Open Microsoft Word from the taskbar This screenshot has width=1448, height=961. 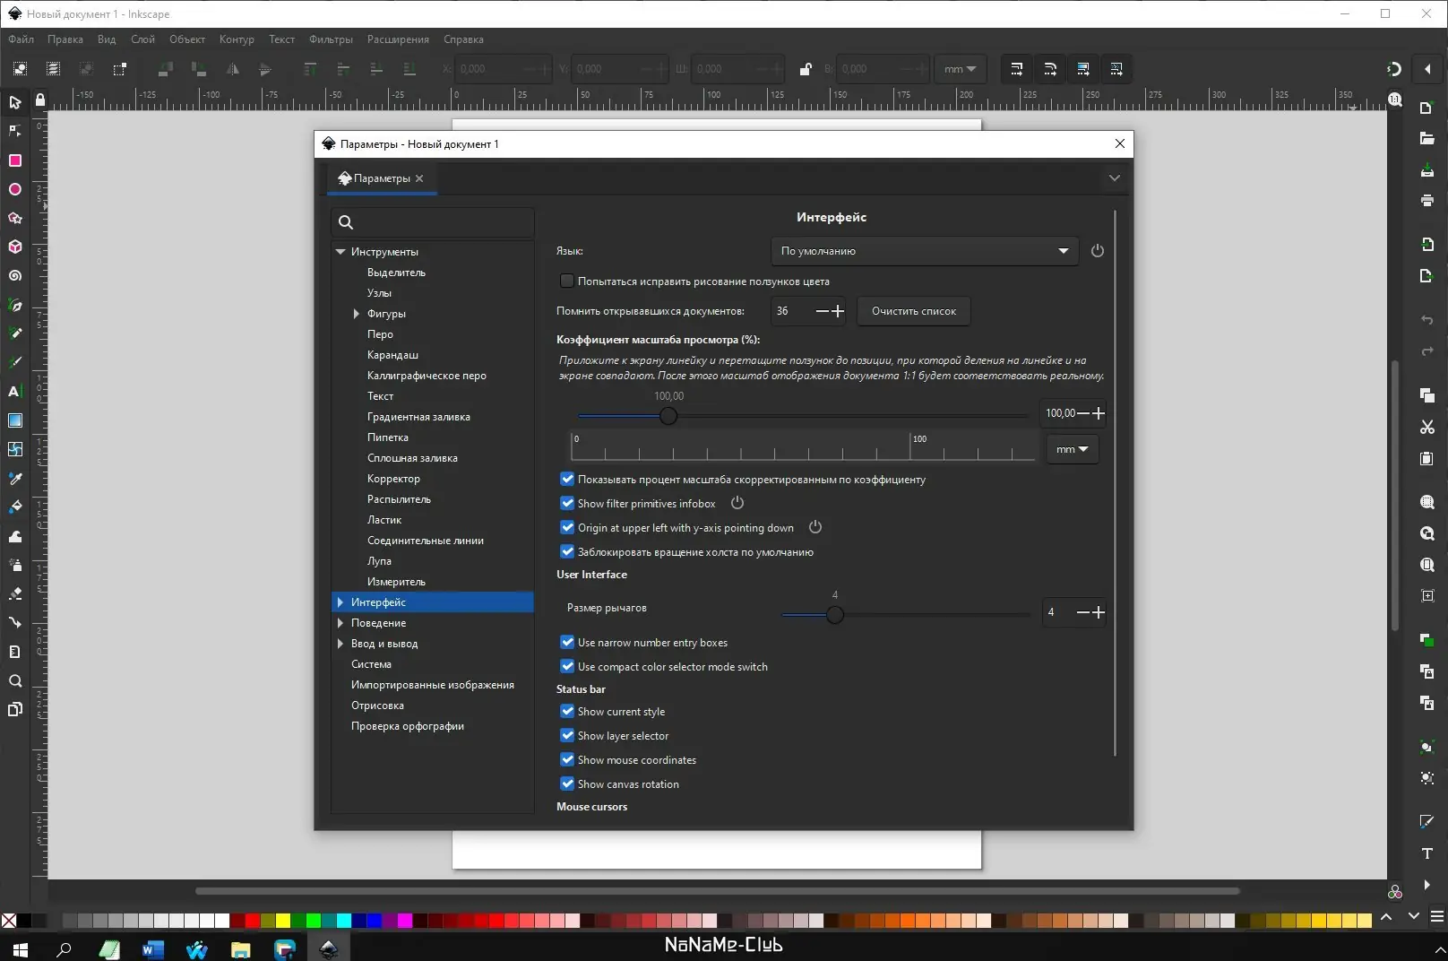click(x=153, y=948)
